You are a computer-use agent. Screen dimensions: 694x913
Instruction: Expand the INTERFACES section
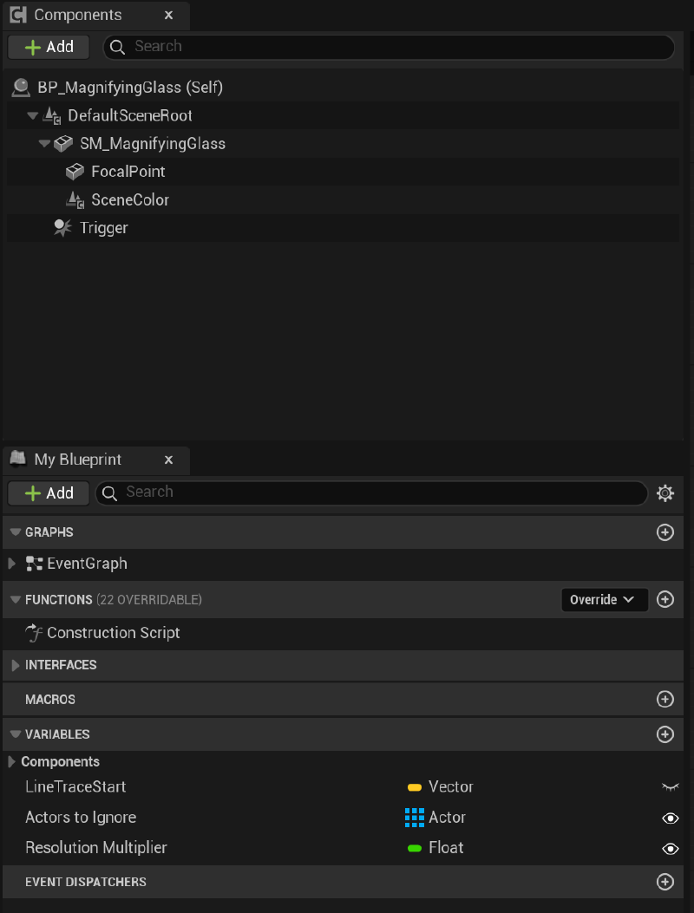(15, 665)
